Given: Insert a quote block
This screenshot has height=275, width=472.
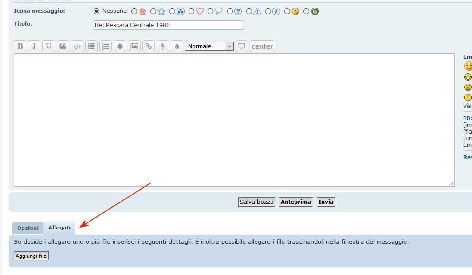Looking at the screenshot, I should pos(63,46).
